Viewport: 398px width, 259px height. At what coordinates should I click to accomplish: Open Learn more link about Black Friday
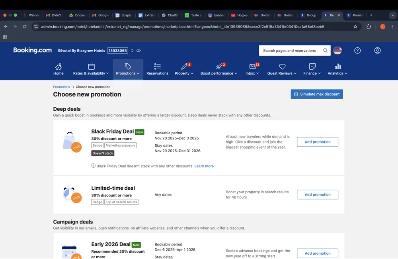pyautogui.click(x=204, y=166)
